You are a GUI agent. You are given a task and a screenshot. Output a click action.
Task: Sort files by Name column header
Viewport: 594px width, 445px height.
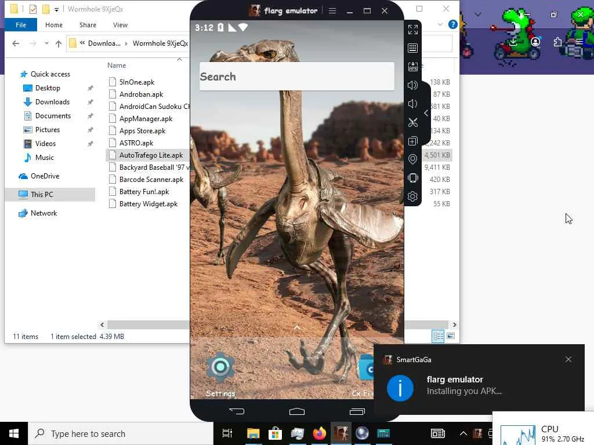coord(117,65)
